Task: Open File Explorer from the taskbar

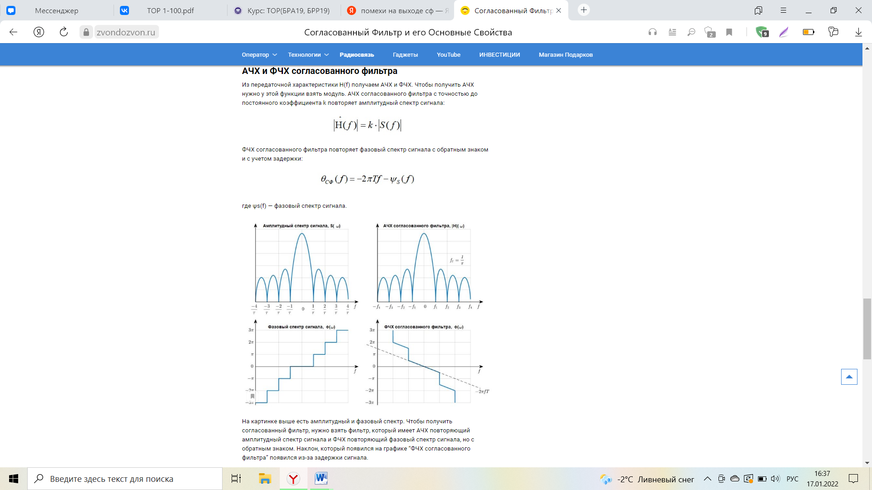Action: pyautogui.click(x=265, y=479)
